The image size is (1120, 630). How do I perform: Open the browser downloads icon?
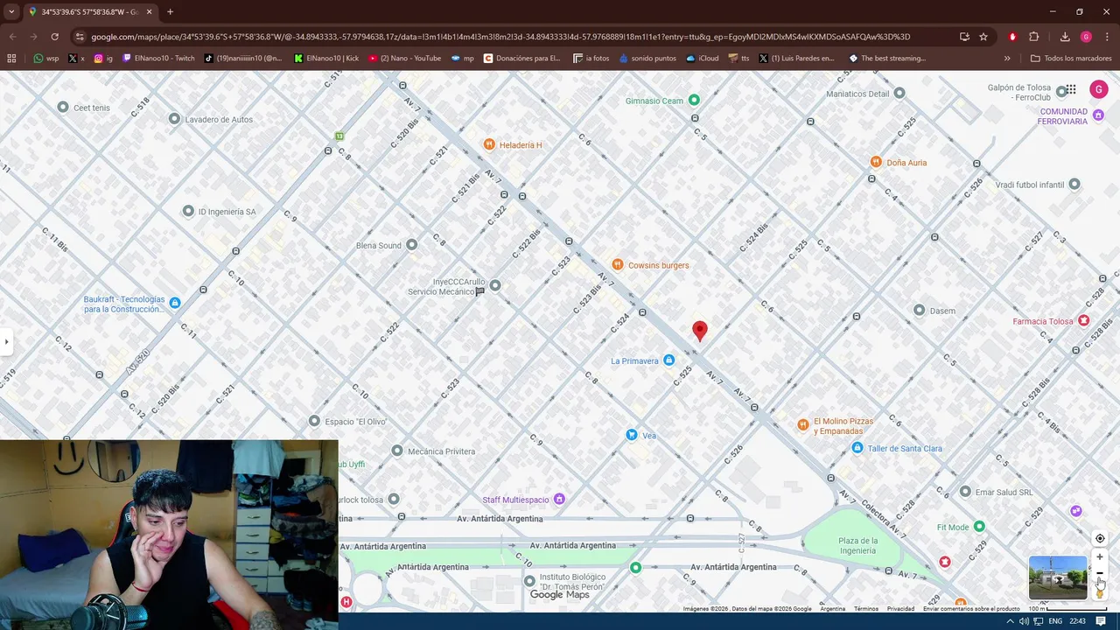(x=1065, y=37)
